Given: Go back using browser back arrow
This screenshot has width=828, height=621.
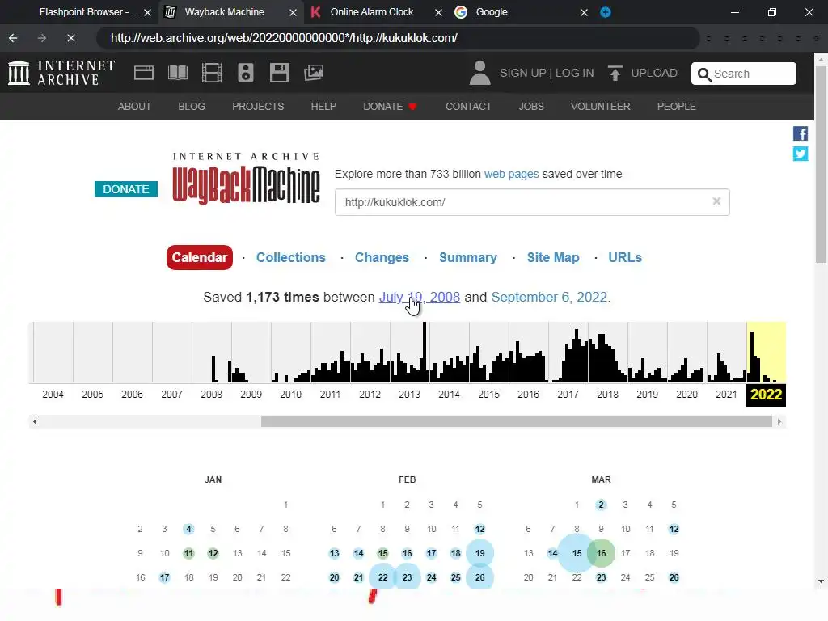Looking at the screenshot, I should pyautogui.click(x=13, y=38).
